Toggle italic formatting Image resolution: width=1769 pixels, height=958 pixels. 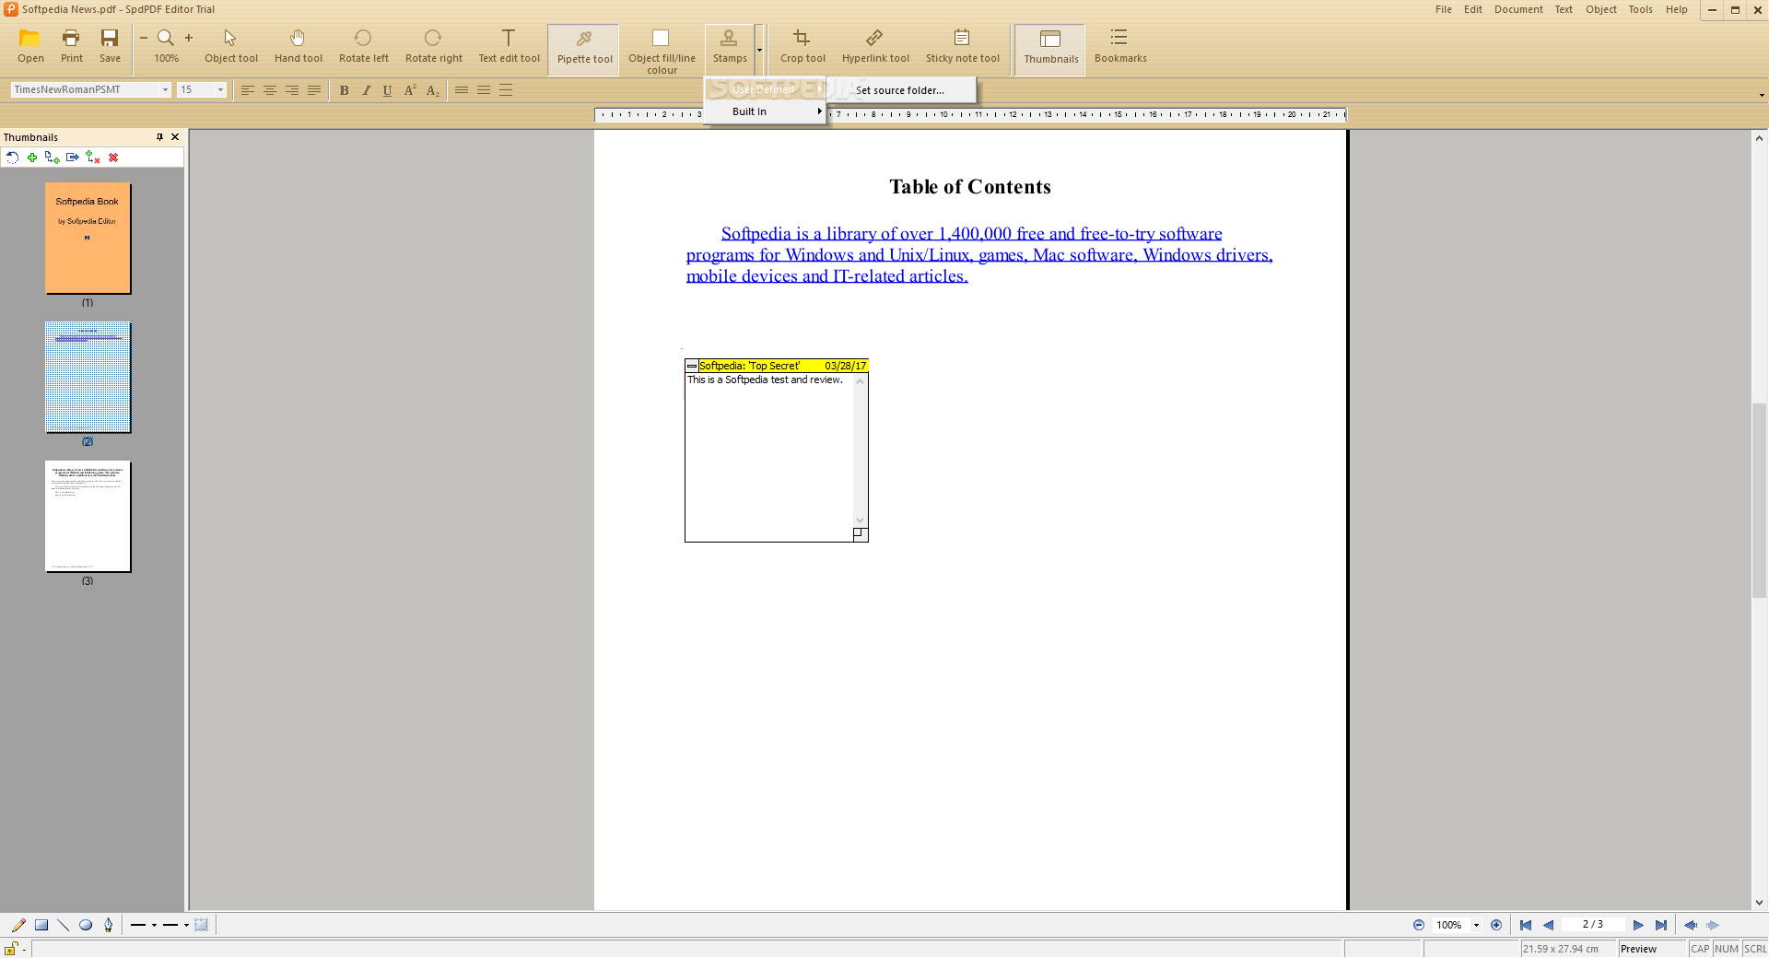coord(366,90)
